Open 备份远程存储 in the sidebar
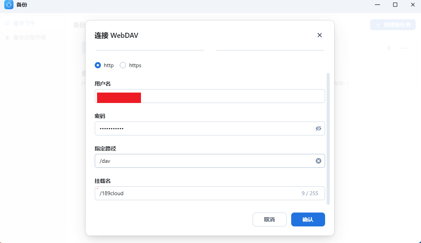The image size is (421, 243). click(x=29, y=37)
